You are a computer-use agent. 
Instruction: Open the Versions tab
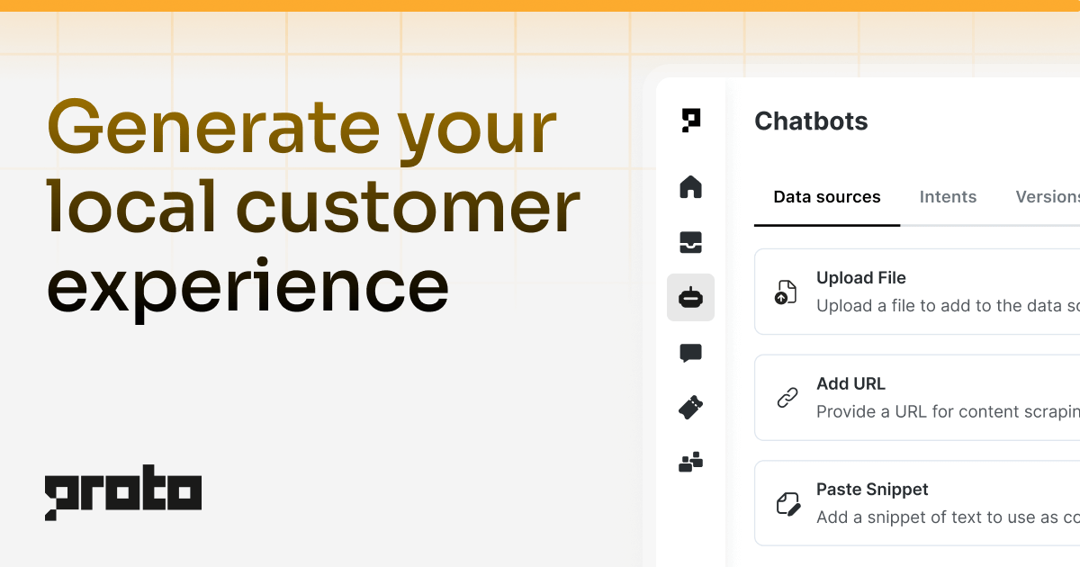1048,196
